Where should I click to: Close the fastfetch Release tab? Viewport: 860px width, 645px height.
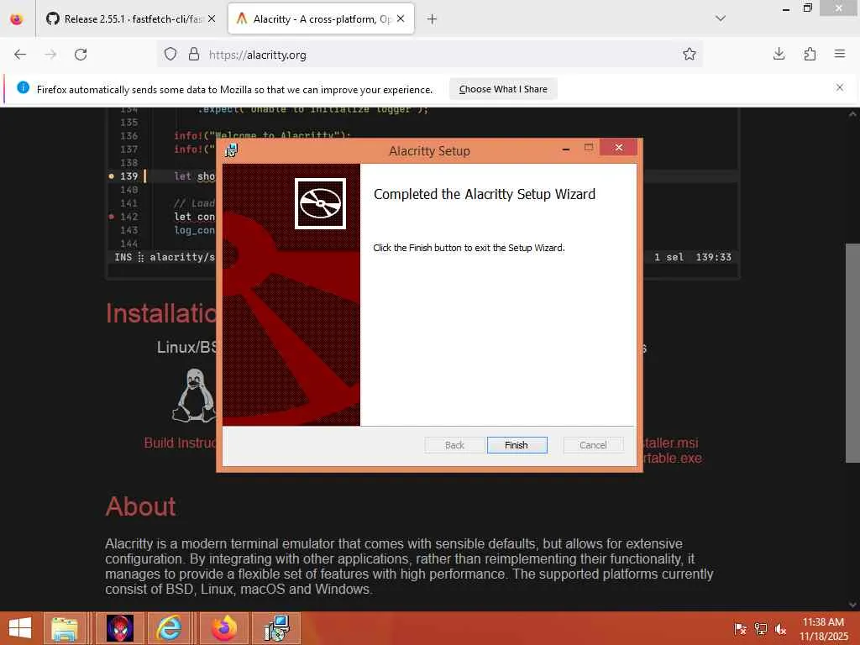(x=212, y=19)
